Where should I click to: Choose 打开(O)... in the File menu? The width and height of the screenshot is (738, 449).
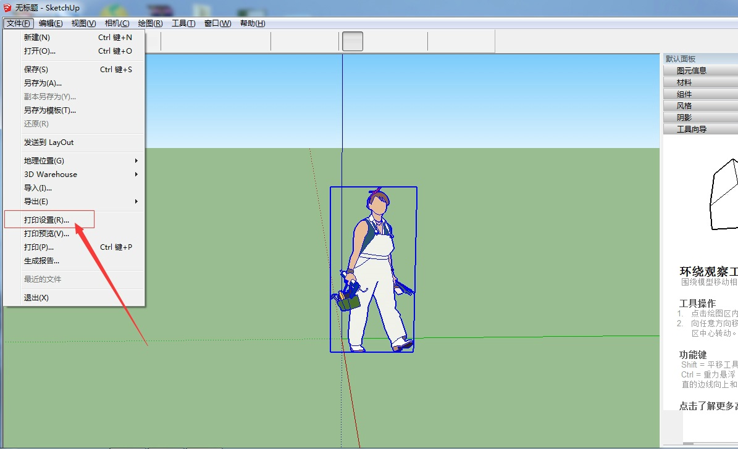point(40,51)
